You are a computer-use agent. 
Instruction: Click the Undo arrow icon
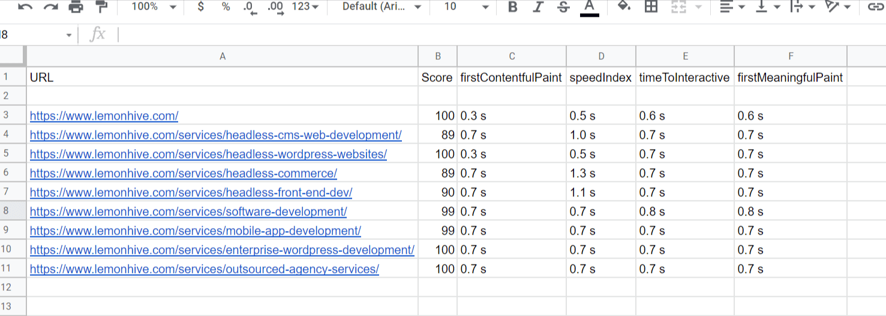click(25, 7)
